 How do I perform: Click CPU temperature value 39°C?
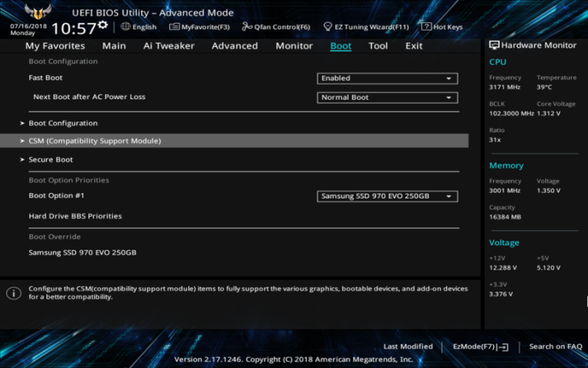point(544,87)
